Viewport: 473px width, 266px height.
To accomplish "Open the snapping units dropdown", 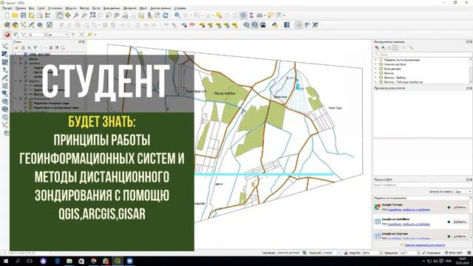I will 58,35.
